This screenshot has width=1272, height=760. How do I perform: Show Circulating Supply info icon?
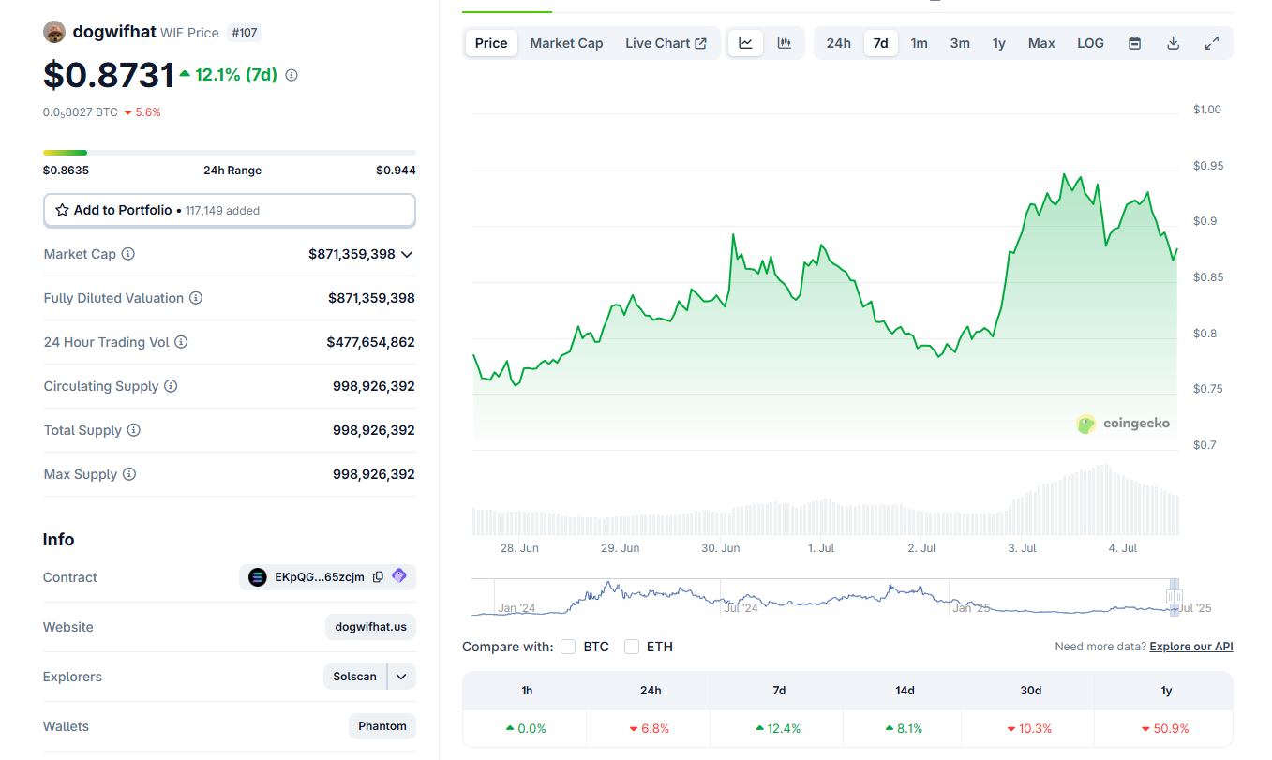click(x=171, y=386)
